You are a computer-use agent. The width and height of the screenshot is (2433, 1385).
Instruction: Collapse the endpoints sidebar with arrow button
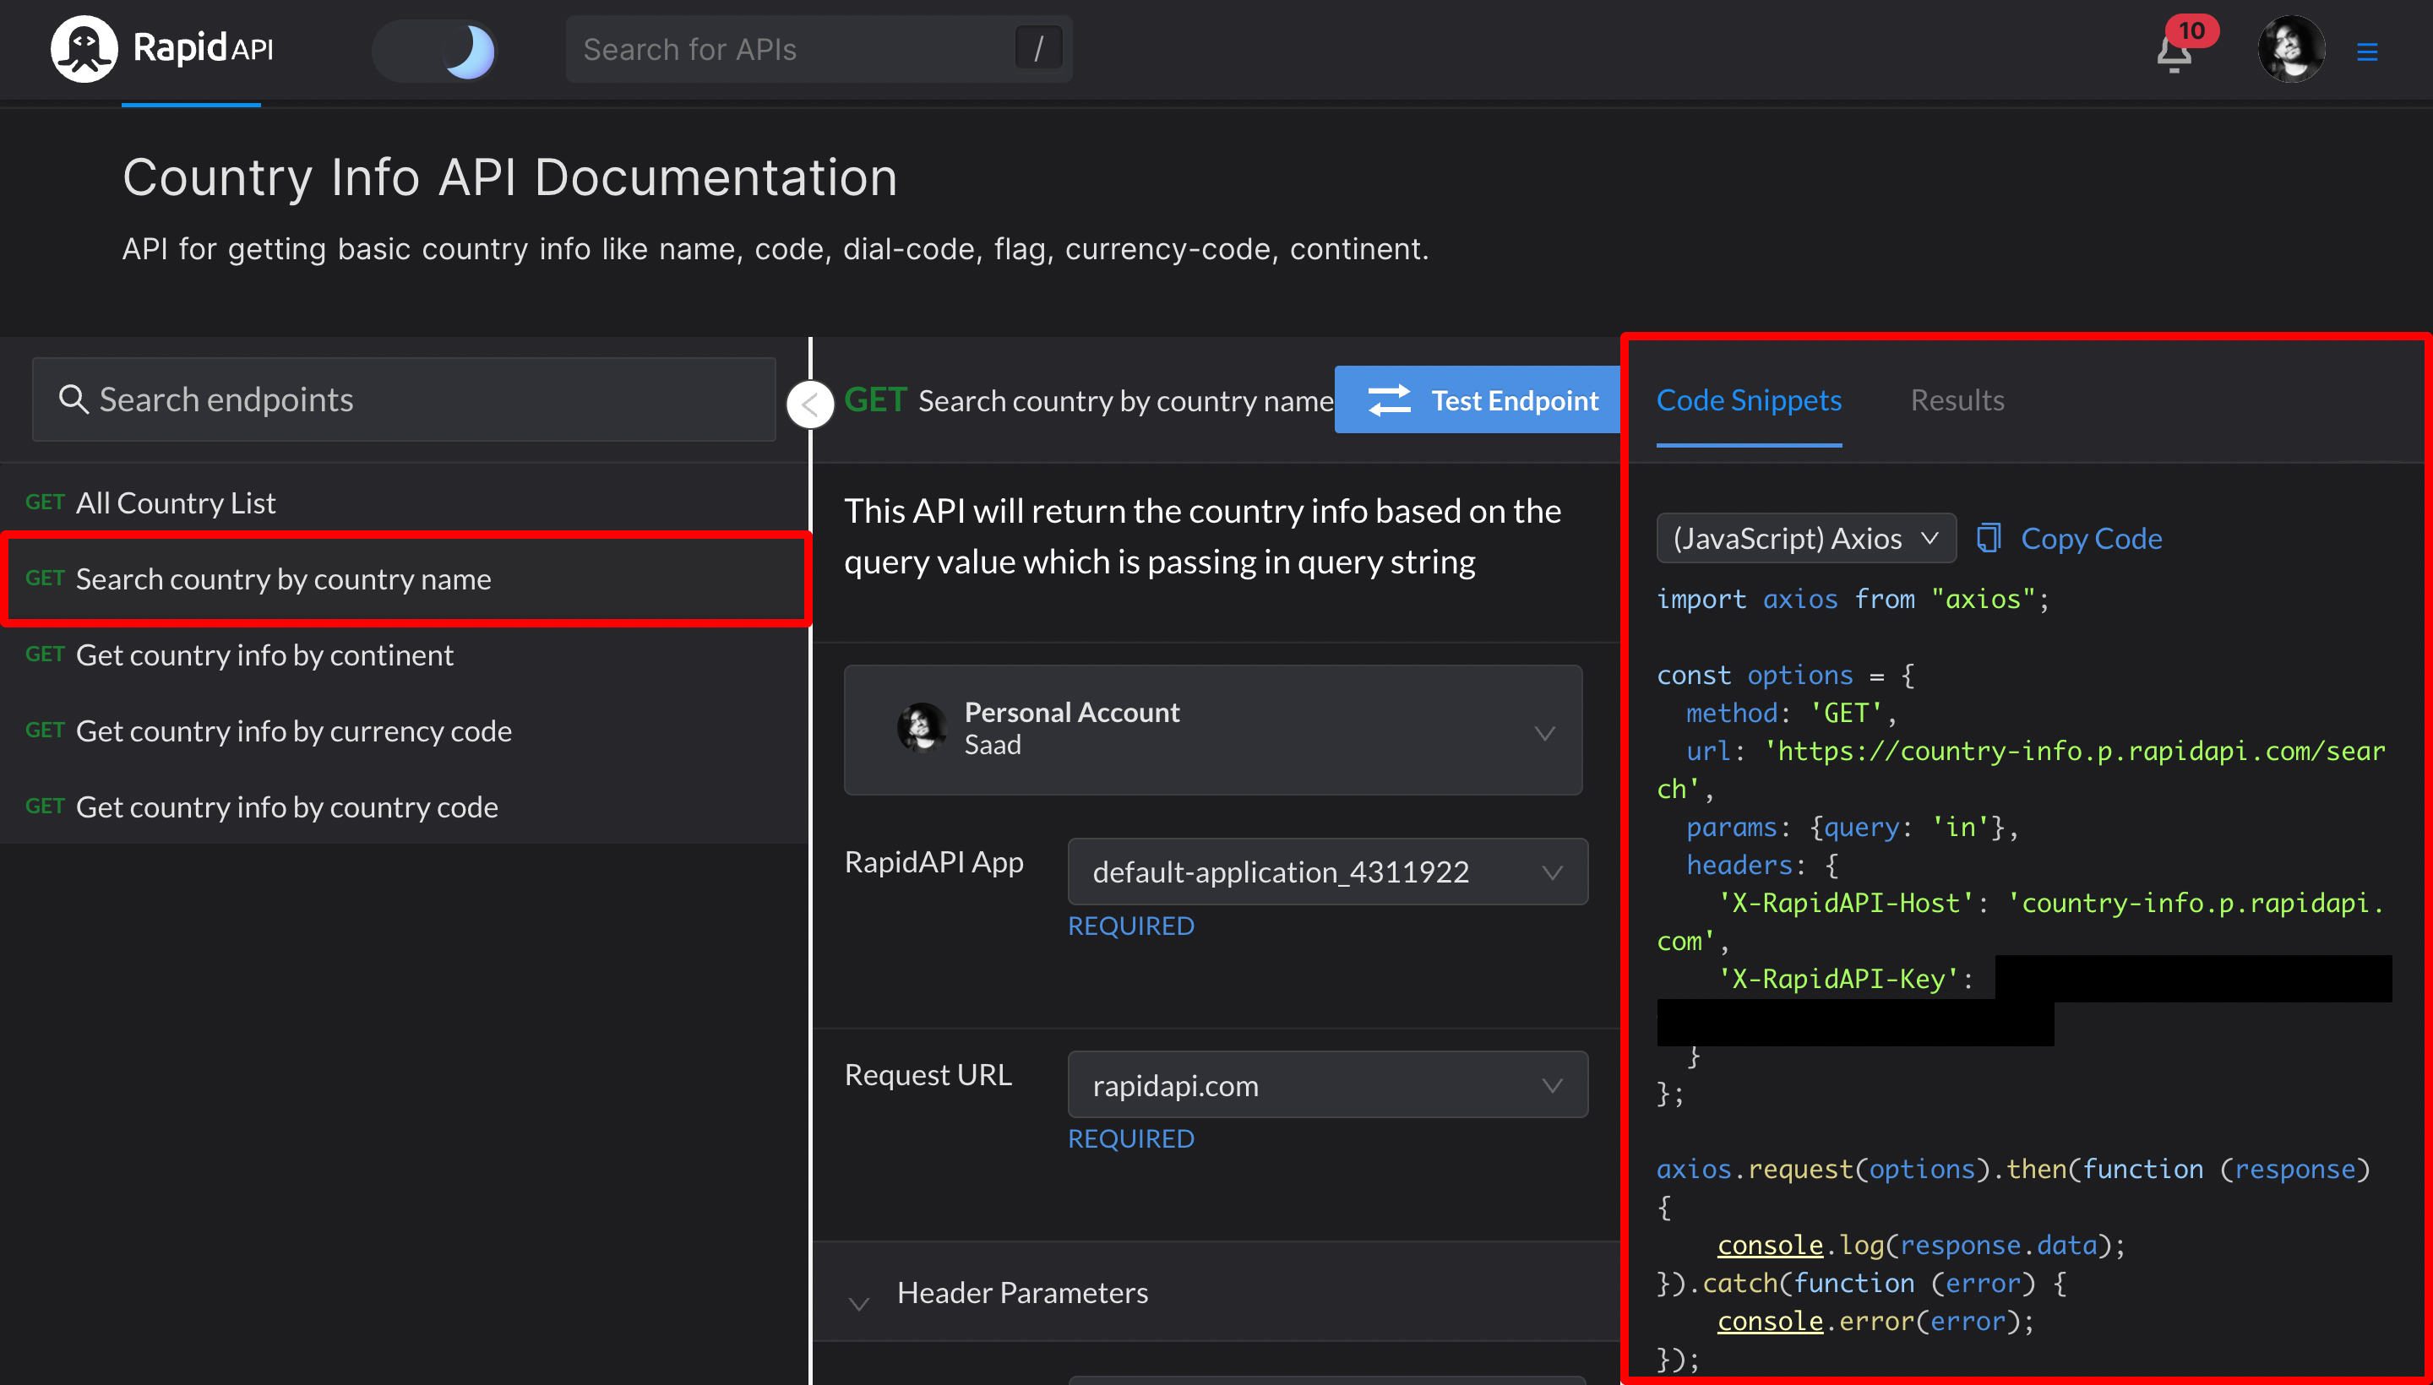coord(809,405)
